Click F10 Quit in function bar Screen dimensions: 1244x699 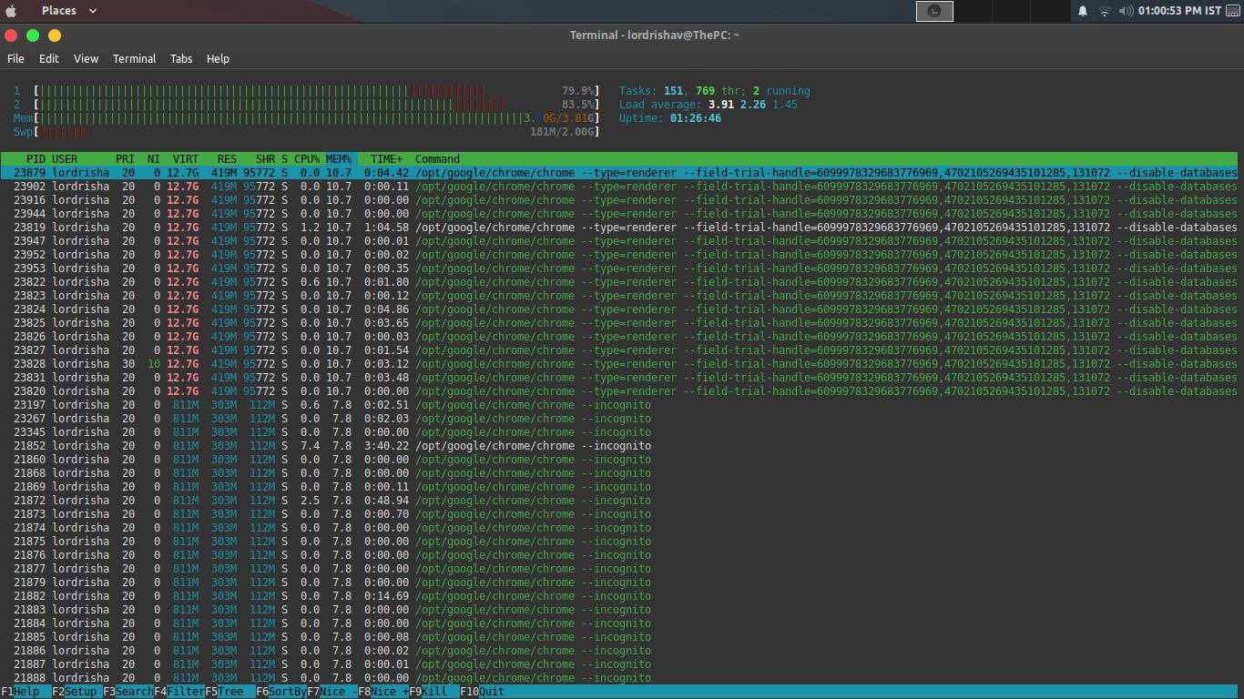pos(483,692)
